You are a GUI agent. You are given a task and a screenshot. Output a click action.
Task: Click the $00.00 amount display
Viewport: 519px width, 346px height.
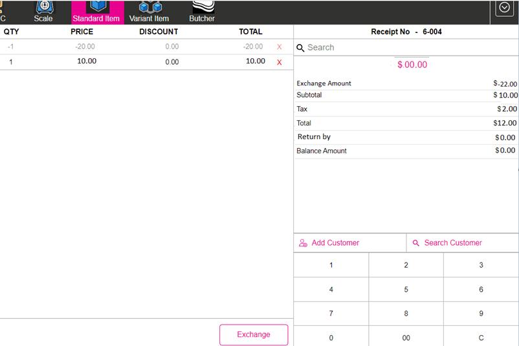pos(412,65)
